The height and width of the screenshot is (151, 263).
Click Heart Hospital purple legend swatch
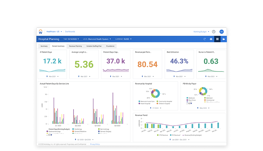(139, 104)
